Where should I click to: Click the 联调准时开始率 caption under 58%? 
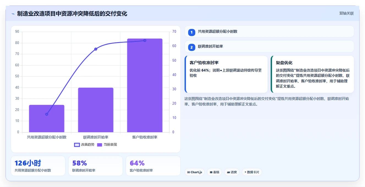pyautogui.click(x=84, y=170)
